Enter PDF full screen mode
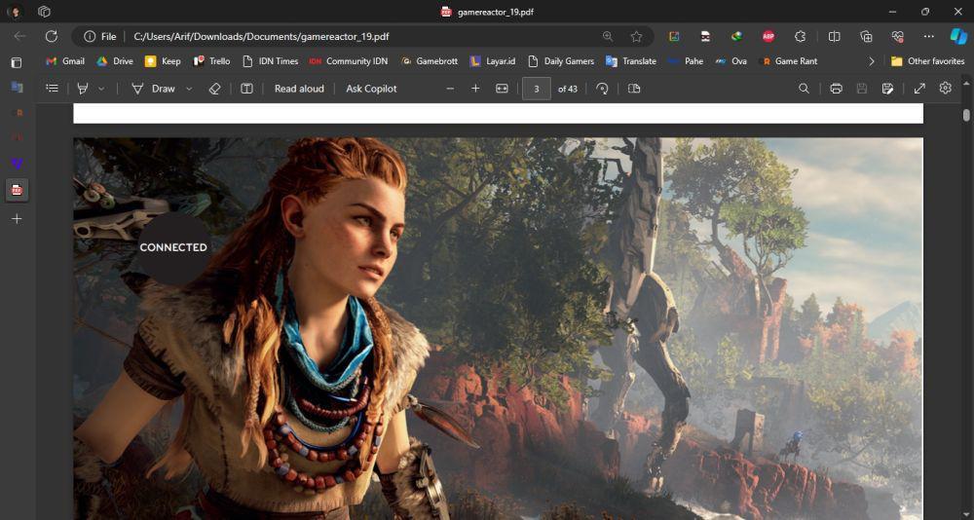 point(920,89)
